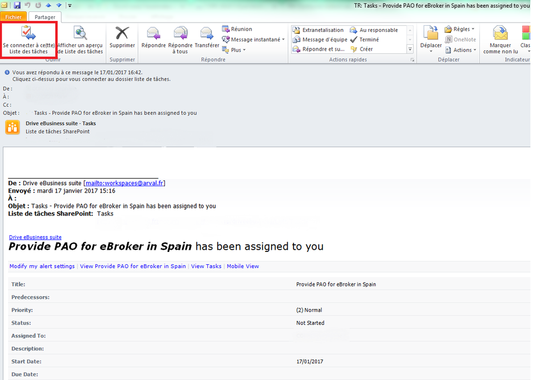Viewport: 538px width, 380px height.
Task: Delete the message with Supprimer
Action: (x=122, y=38)
